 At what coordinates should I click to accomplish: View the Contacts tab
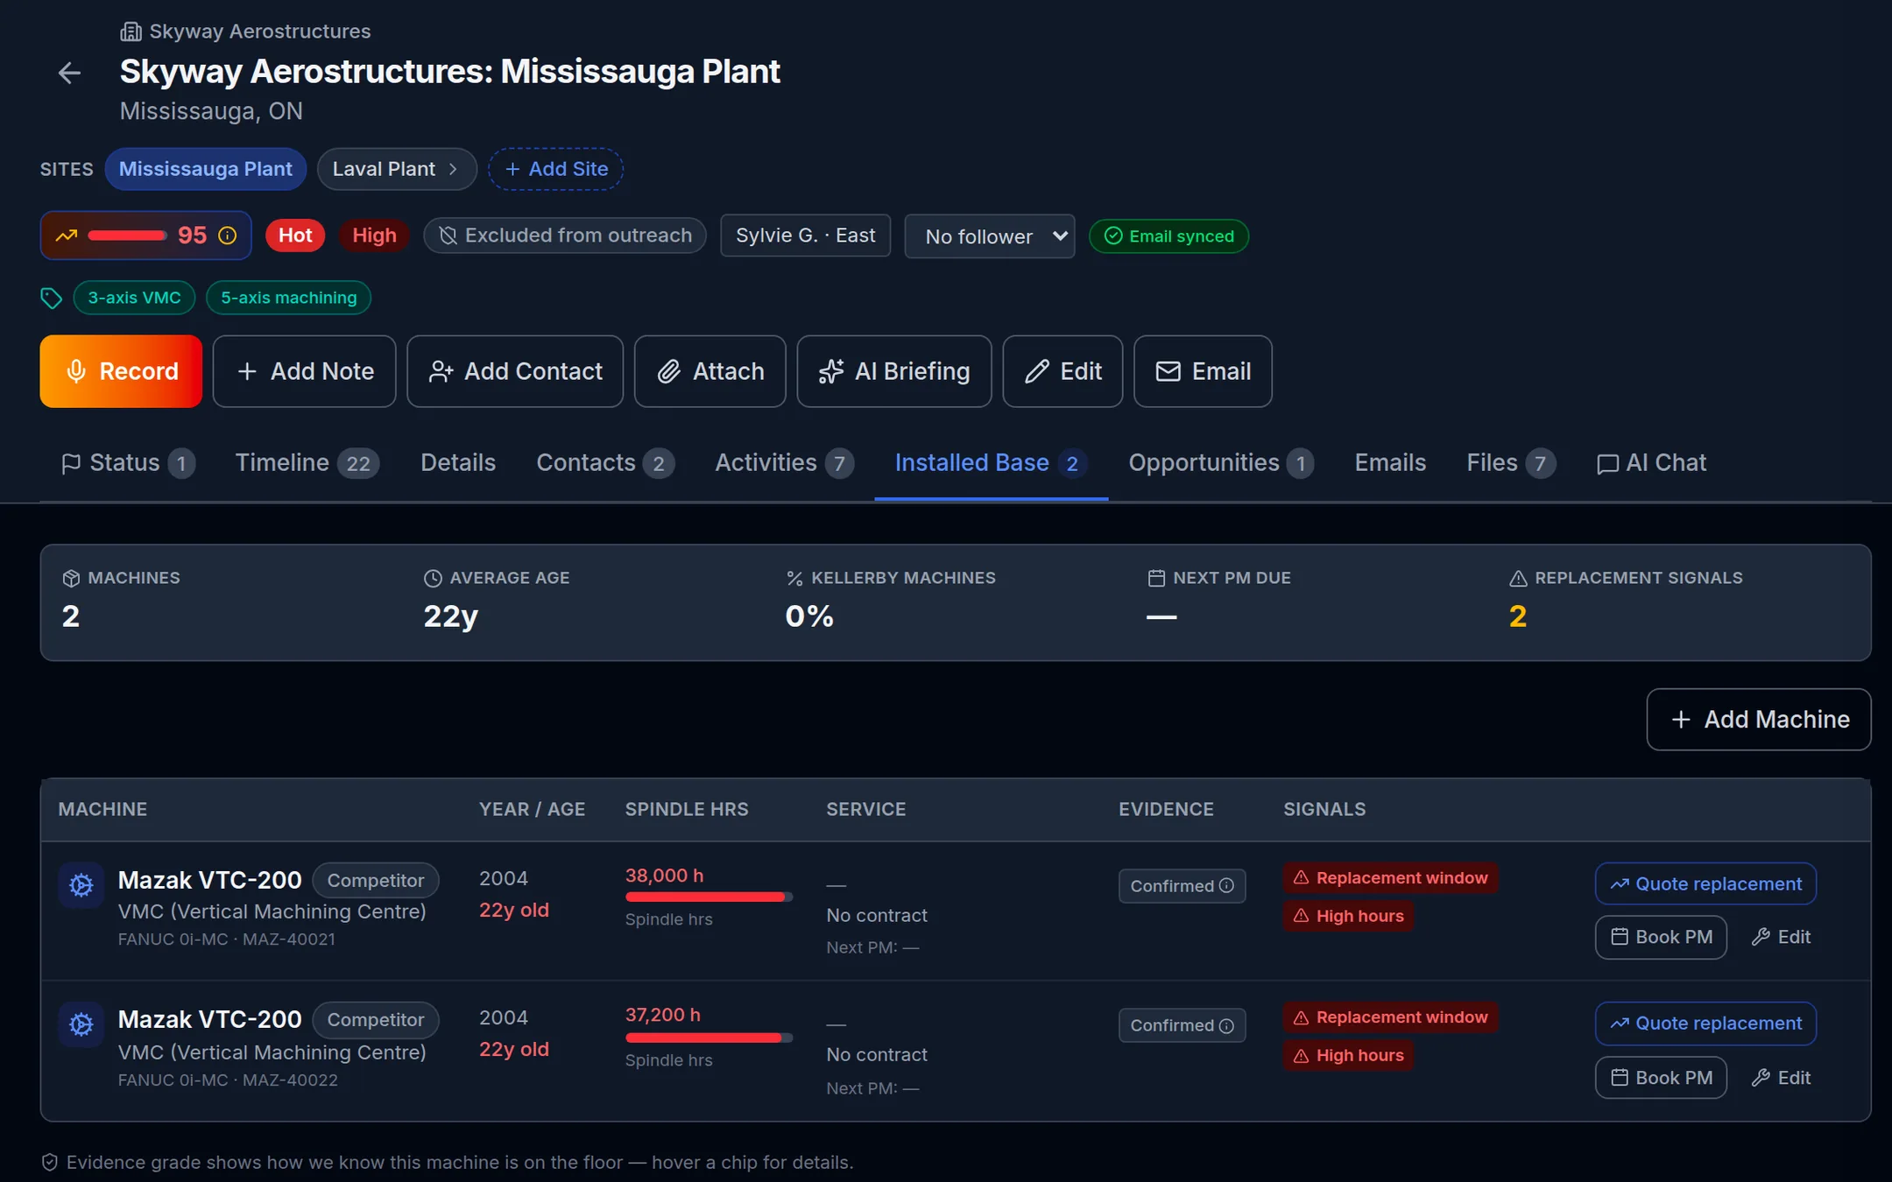pos(605,463)
